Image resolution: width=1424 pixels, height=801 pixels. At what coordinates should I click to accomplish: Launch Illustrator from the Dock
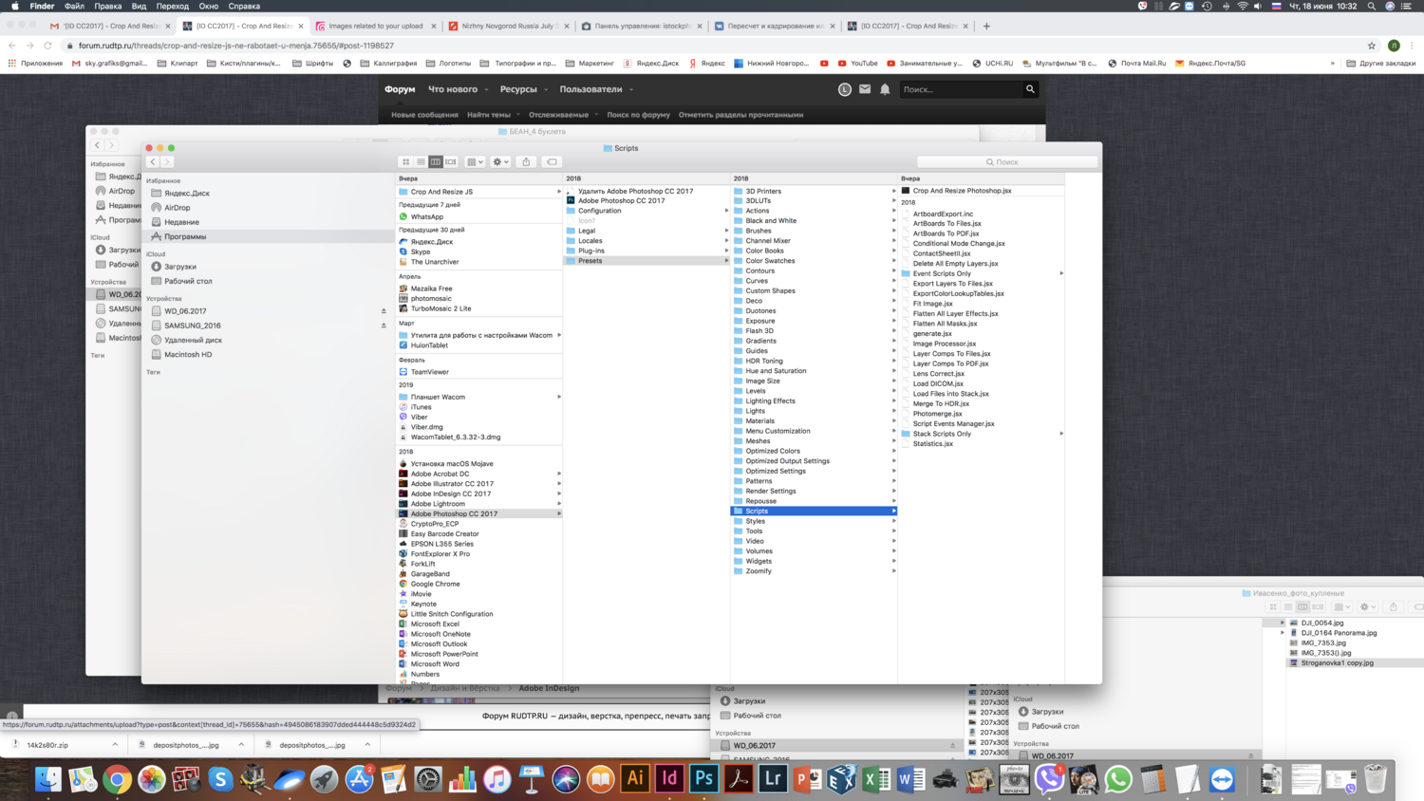[635, 779]
